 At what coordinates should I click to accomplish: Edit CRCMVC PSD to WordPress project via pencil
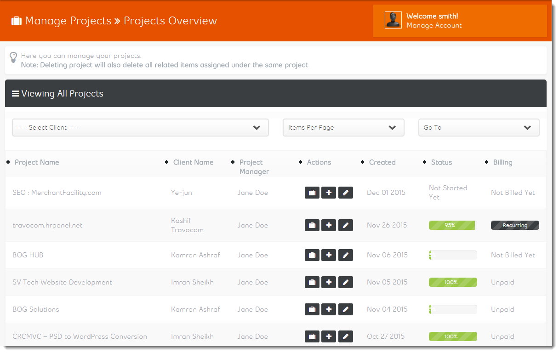[x=346, y=336]
